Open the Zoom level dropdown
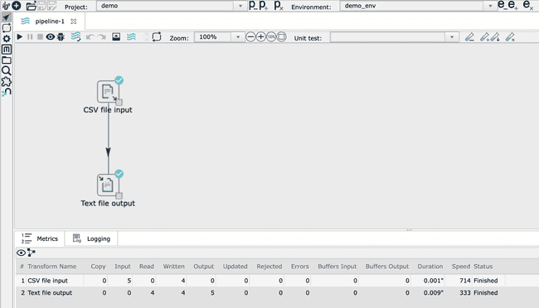 click(237, 37)
